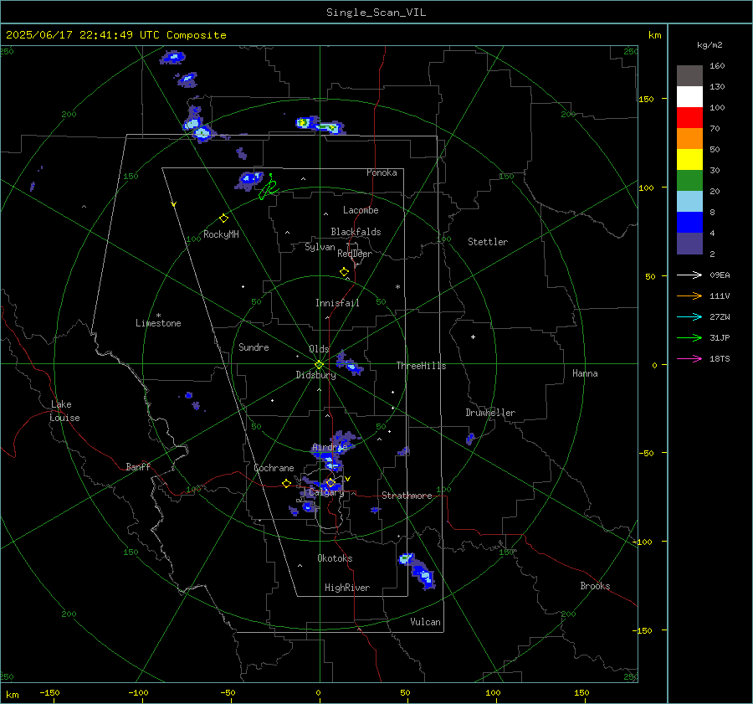Click the Drumheller town label
The image size is (753, 704).
[490, 413]
